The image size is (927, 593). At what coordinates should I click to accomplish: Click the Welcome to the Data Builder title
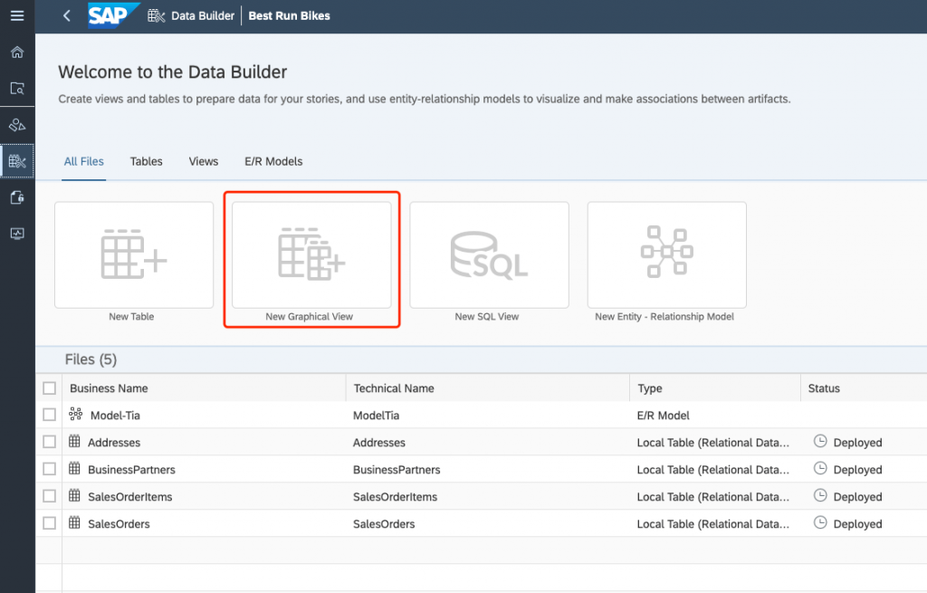point(173,72)
